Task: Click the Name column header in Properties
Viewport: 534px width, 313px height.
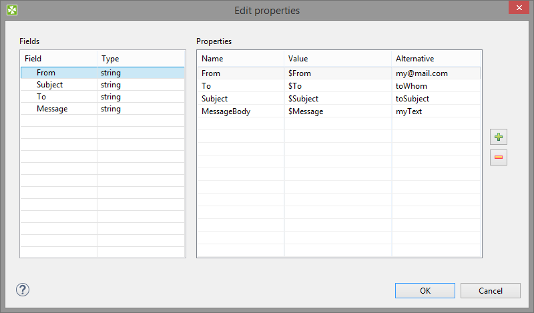Action: (x=212, y=59)
